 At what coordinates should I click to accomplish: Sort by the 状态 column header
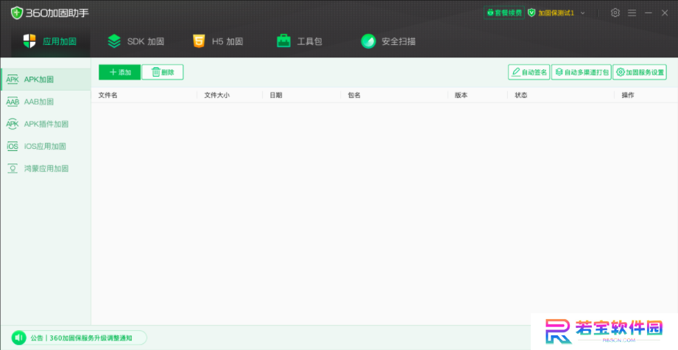click(x=520, y=95)
